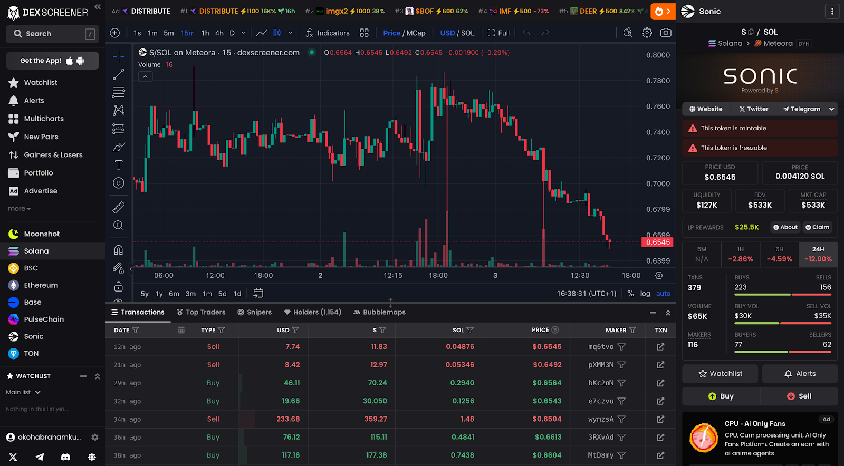Select the text annotation tool
The width and height of the screenshot is (844, 466).
(x=119, y=165)
